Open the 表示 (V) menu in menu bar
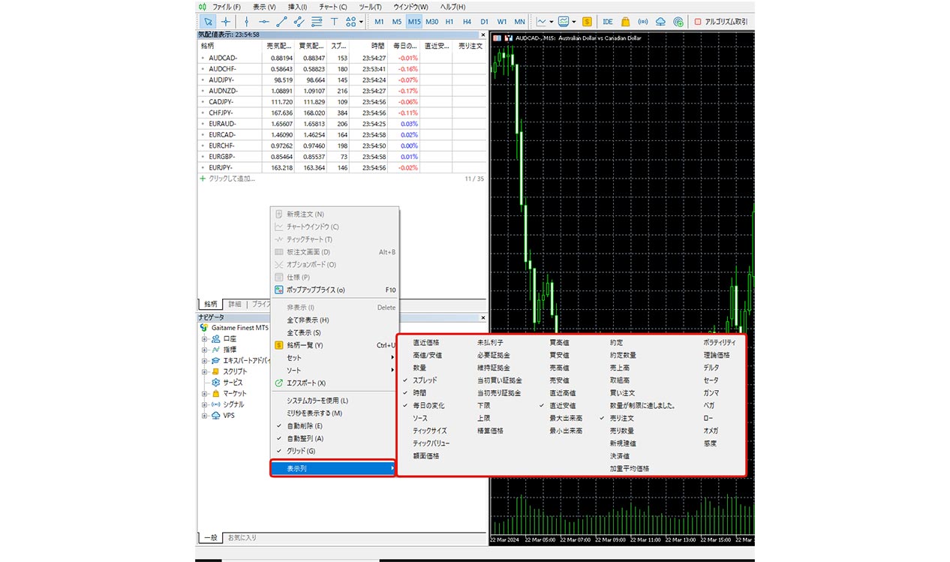Image resolution: width=950 pixels, height=562 pixels. point(264,7)
